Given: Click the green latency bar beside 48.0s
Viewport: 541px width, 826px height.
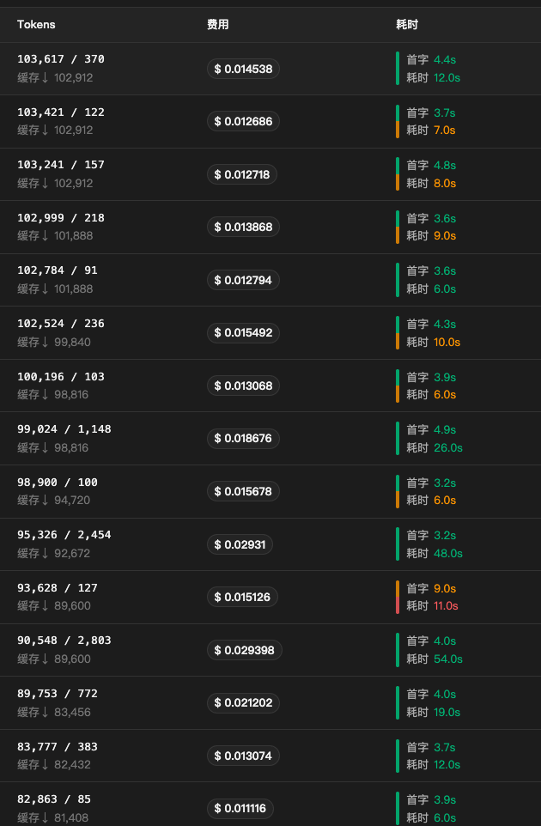Looking at the screenshot, I should pos(398,544).
